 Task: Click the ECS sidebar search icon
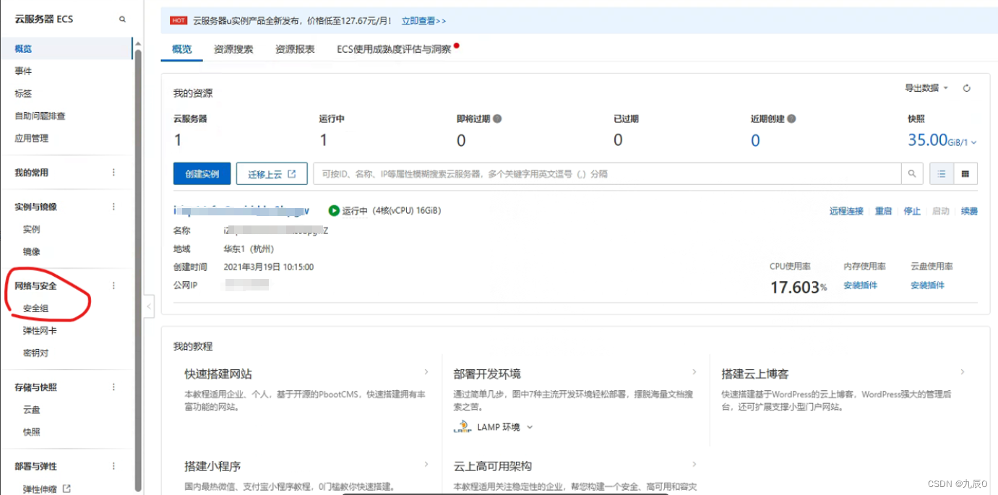pos(122,20)
